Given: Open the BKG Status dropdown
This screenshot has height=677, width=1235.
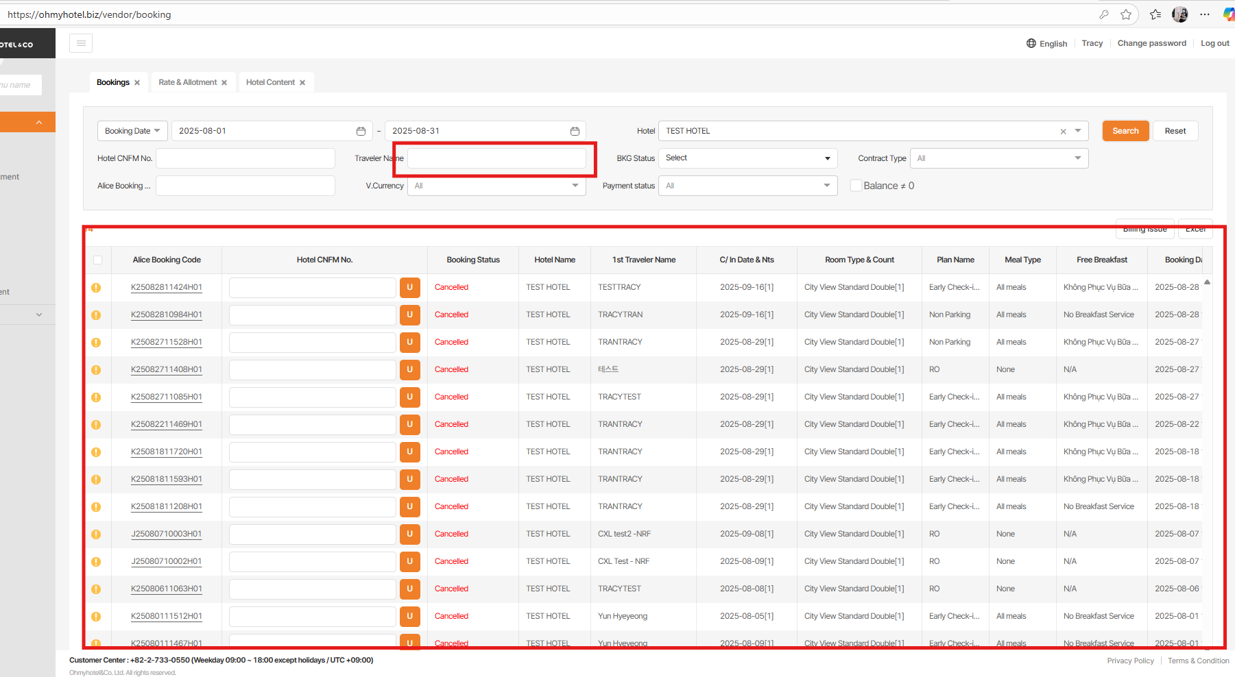Looking at the screenshot, I should (x=747, y=158).
